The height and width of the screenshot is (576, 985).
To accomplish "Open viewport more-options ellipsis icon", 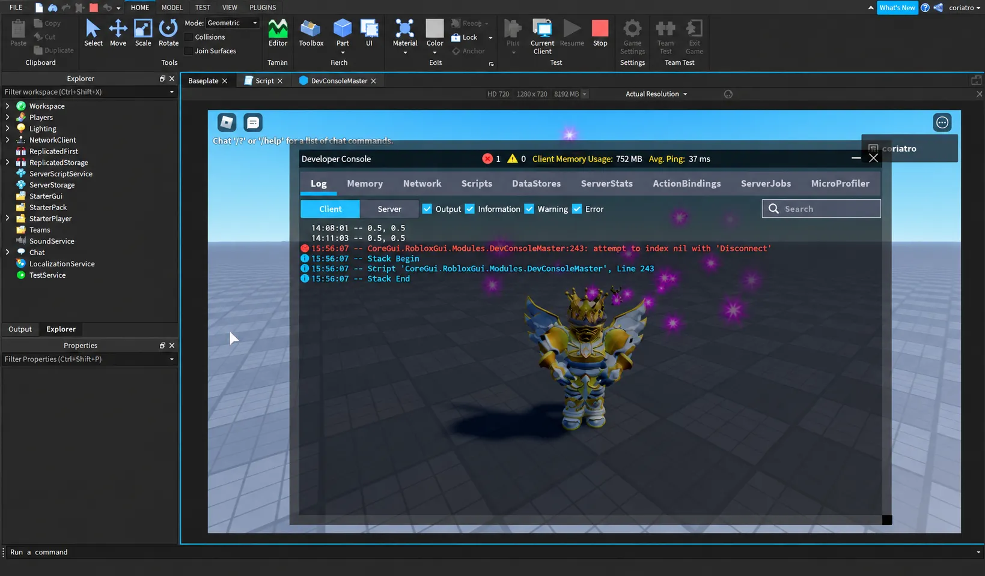I will [x=942, y=122].
